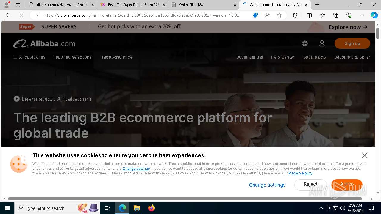Click the large Change settings button
381x214 pixels.
point(267,185)
